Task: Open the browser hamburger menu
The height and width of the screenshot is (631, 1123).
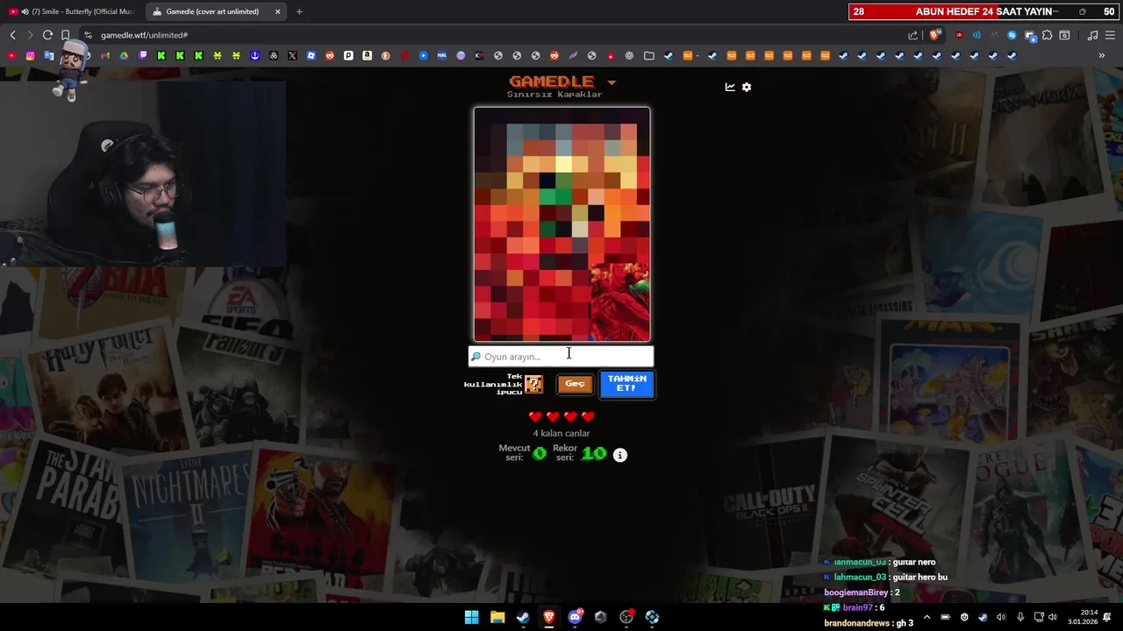Action: click(1110, 35)
